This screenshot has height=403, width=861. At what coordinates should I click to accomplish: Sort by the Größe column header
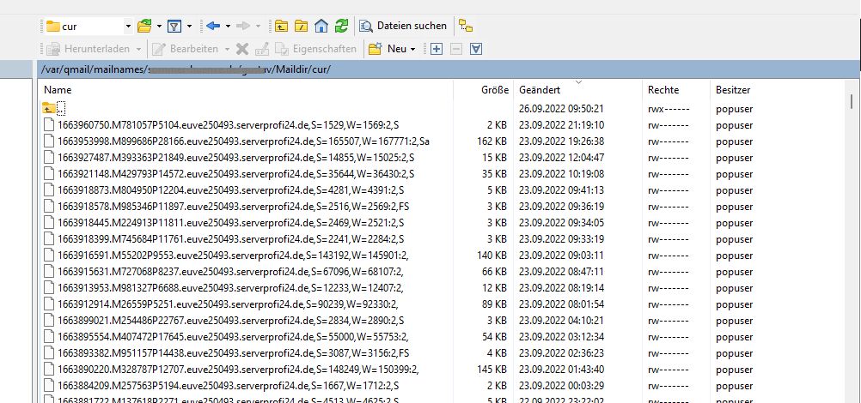[x=494, y=90]
